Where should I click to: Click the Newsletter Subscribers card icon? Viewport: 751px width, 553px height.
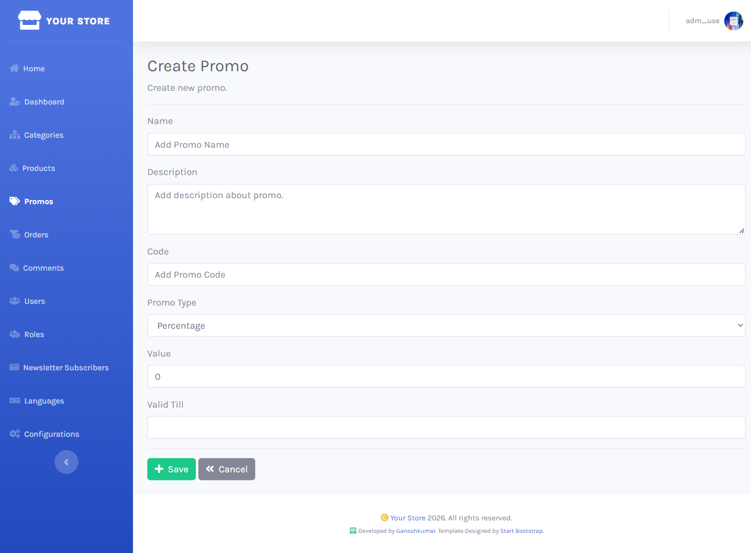click(x=14, y=367)
